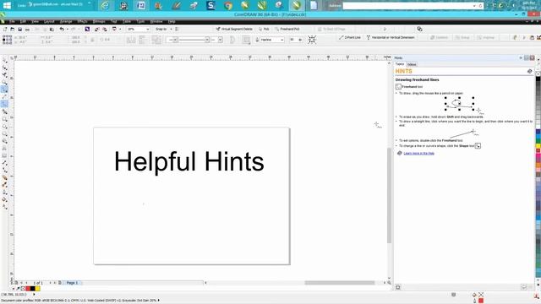The width and height of the screenshot is (541, 304).
Task: Select the Freehand tool in toolbox
Action: (4, 90)
